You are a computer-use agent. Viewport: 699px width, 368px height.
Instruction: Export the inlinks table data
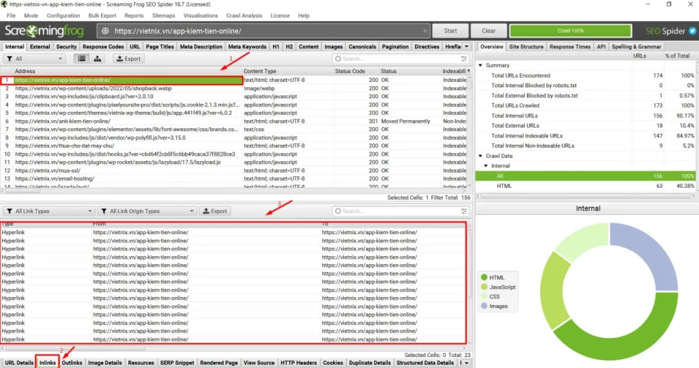[215, 211]
